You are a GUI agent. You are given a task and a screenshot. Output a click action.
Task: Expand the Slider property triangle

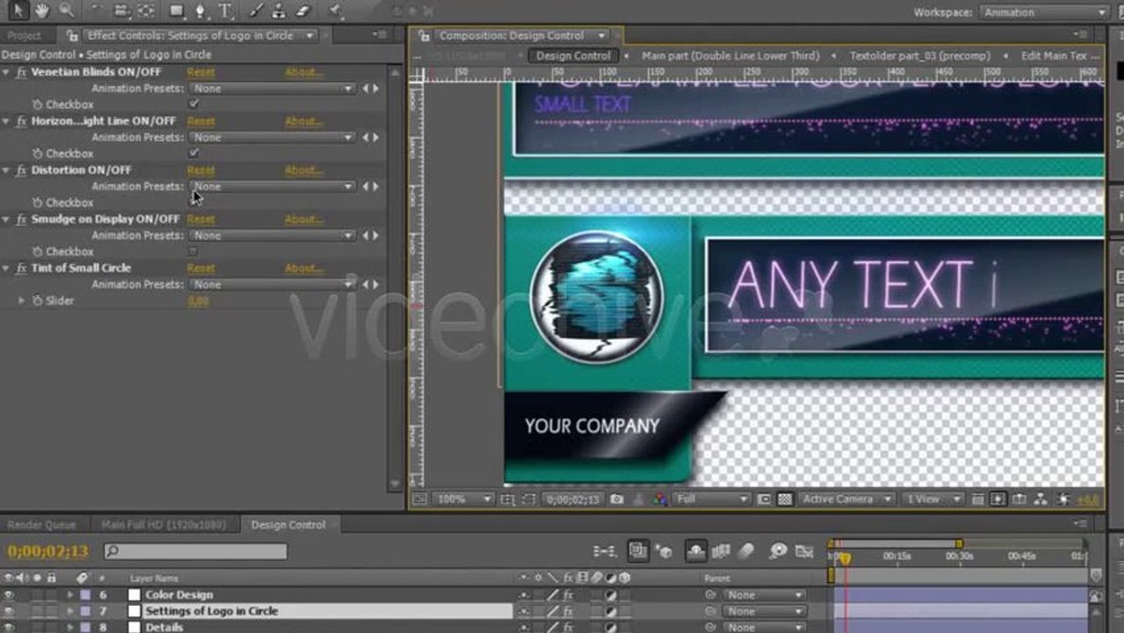(x=22, y=301)
